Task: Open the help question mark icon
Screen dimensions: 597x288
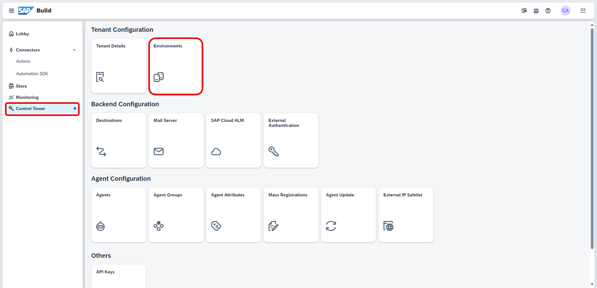Action: click(548, 11)
